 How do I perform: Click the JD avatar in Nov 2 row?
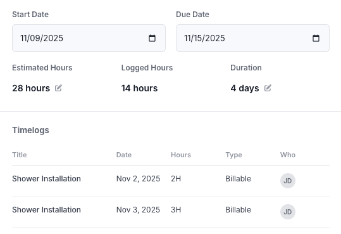coord(287,181)
